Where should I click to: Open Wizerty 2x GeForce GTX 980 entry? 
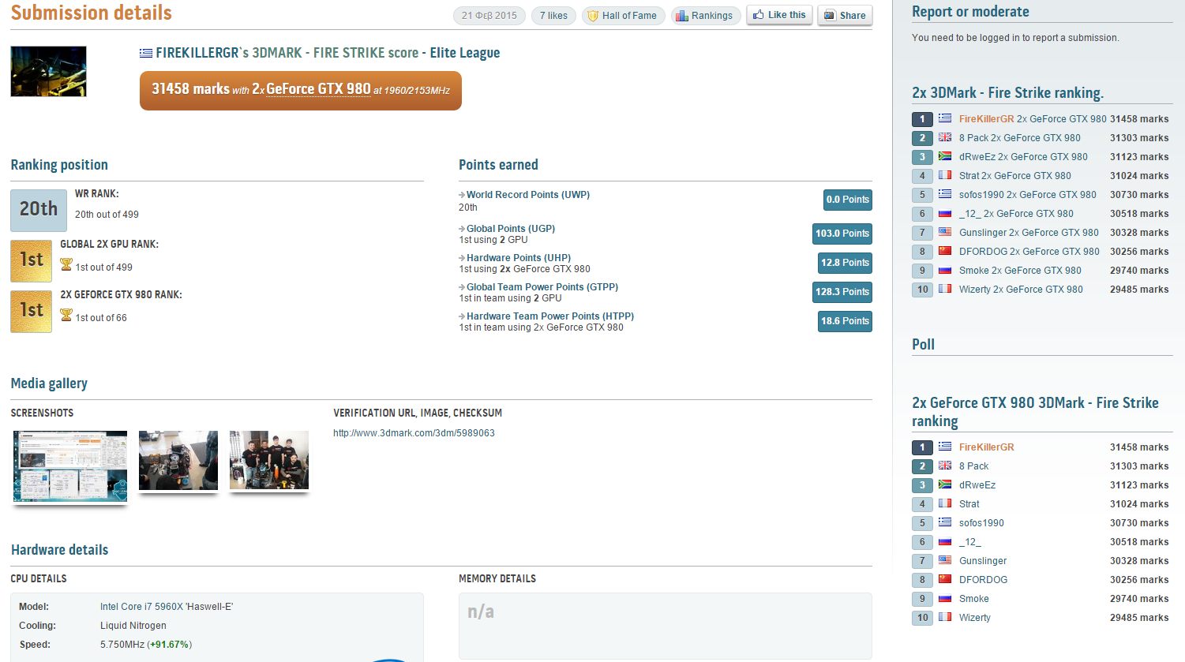pyautogui.click(x=1021, y=290)
